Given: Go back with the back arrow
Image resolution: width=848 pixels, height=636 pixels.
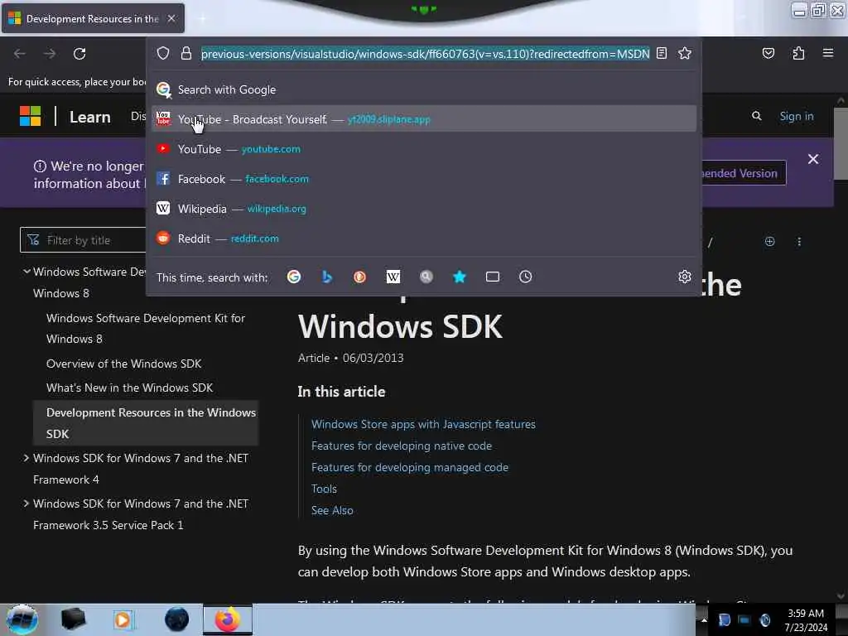Looking at the screenshot, I should [20, 54].
